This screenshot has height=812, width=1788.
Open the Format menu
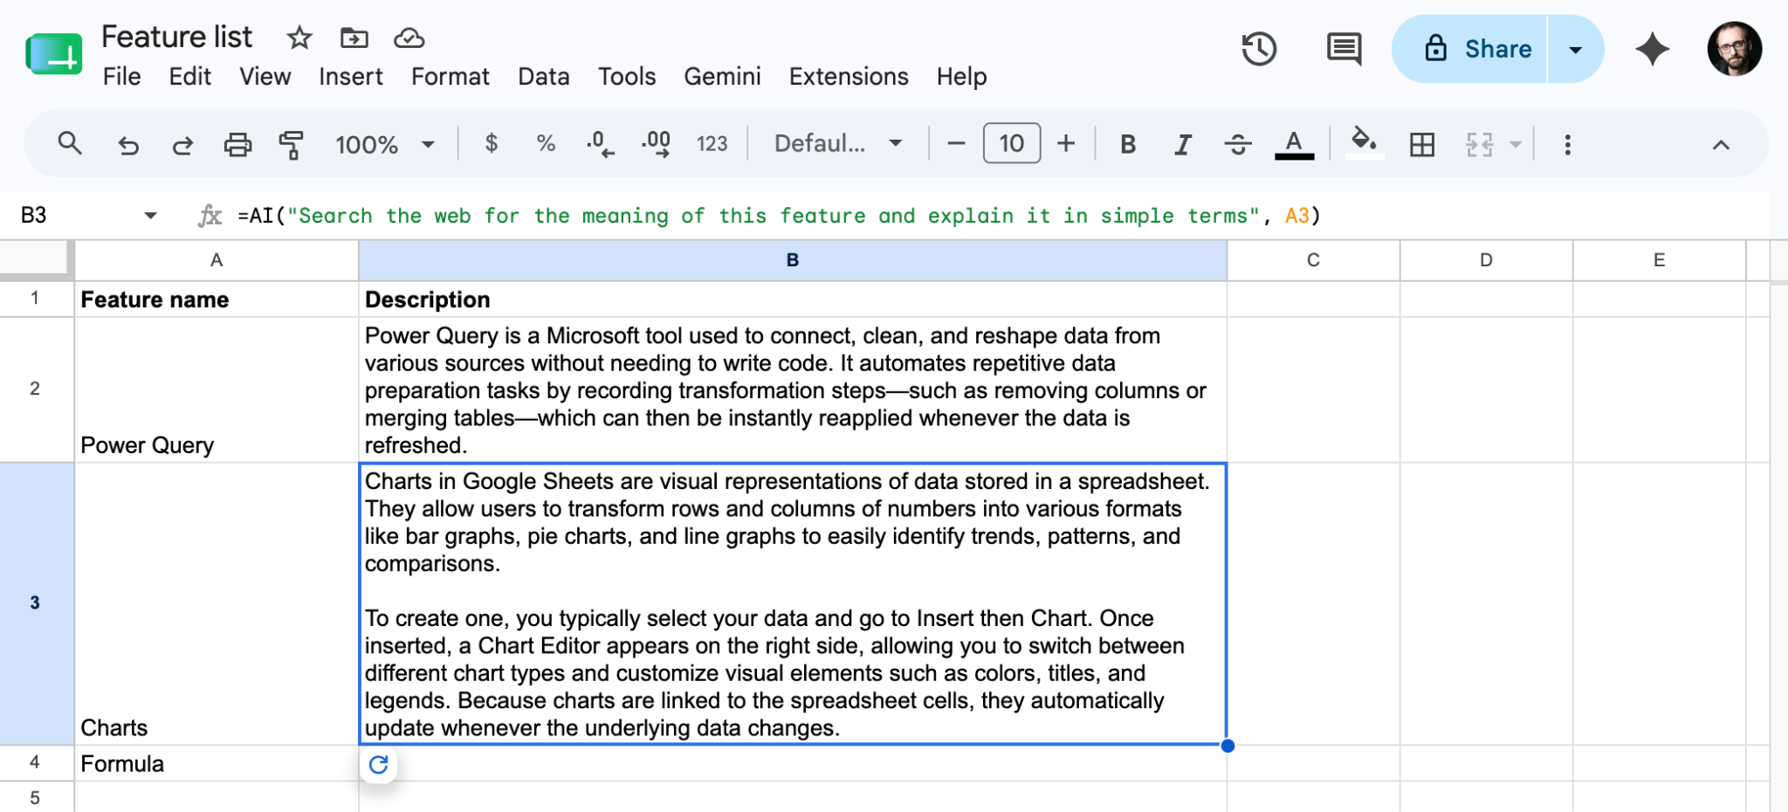click(450, 77)
